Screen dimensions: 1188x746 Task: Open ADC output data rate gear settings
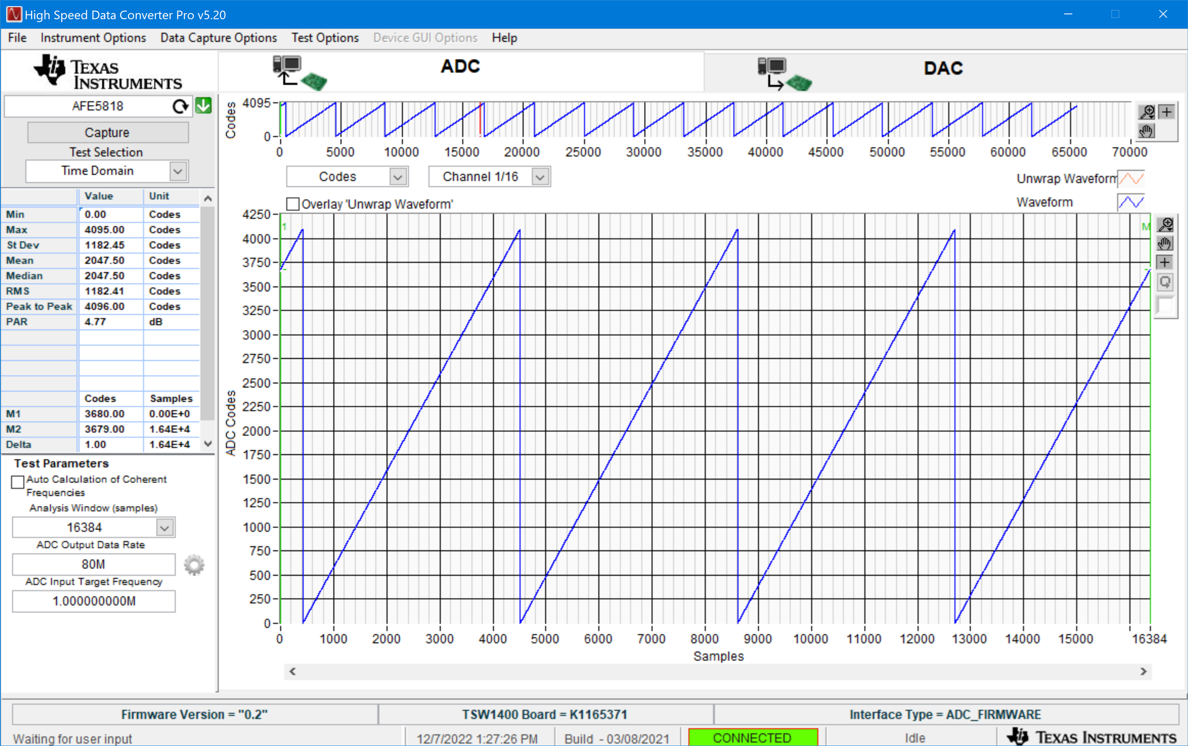click(194, 565)
